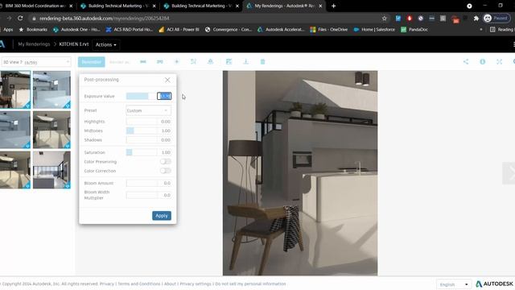
Task: Click the icon just left of the download icon
Action: (x=229, y=61)
